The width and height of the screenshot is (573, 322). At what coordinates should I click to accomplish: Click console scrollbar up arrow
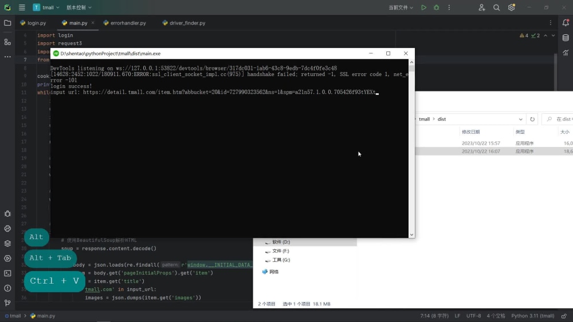point(411,62)
